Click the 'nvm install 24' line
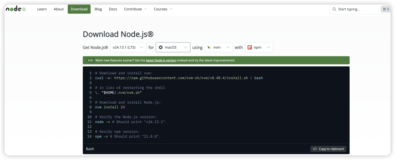Image resolution: width=395 pixels, height=160 pixels. pyautogui.click(x=110, y=107)
